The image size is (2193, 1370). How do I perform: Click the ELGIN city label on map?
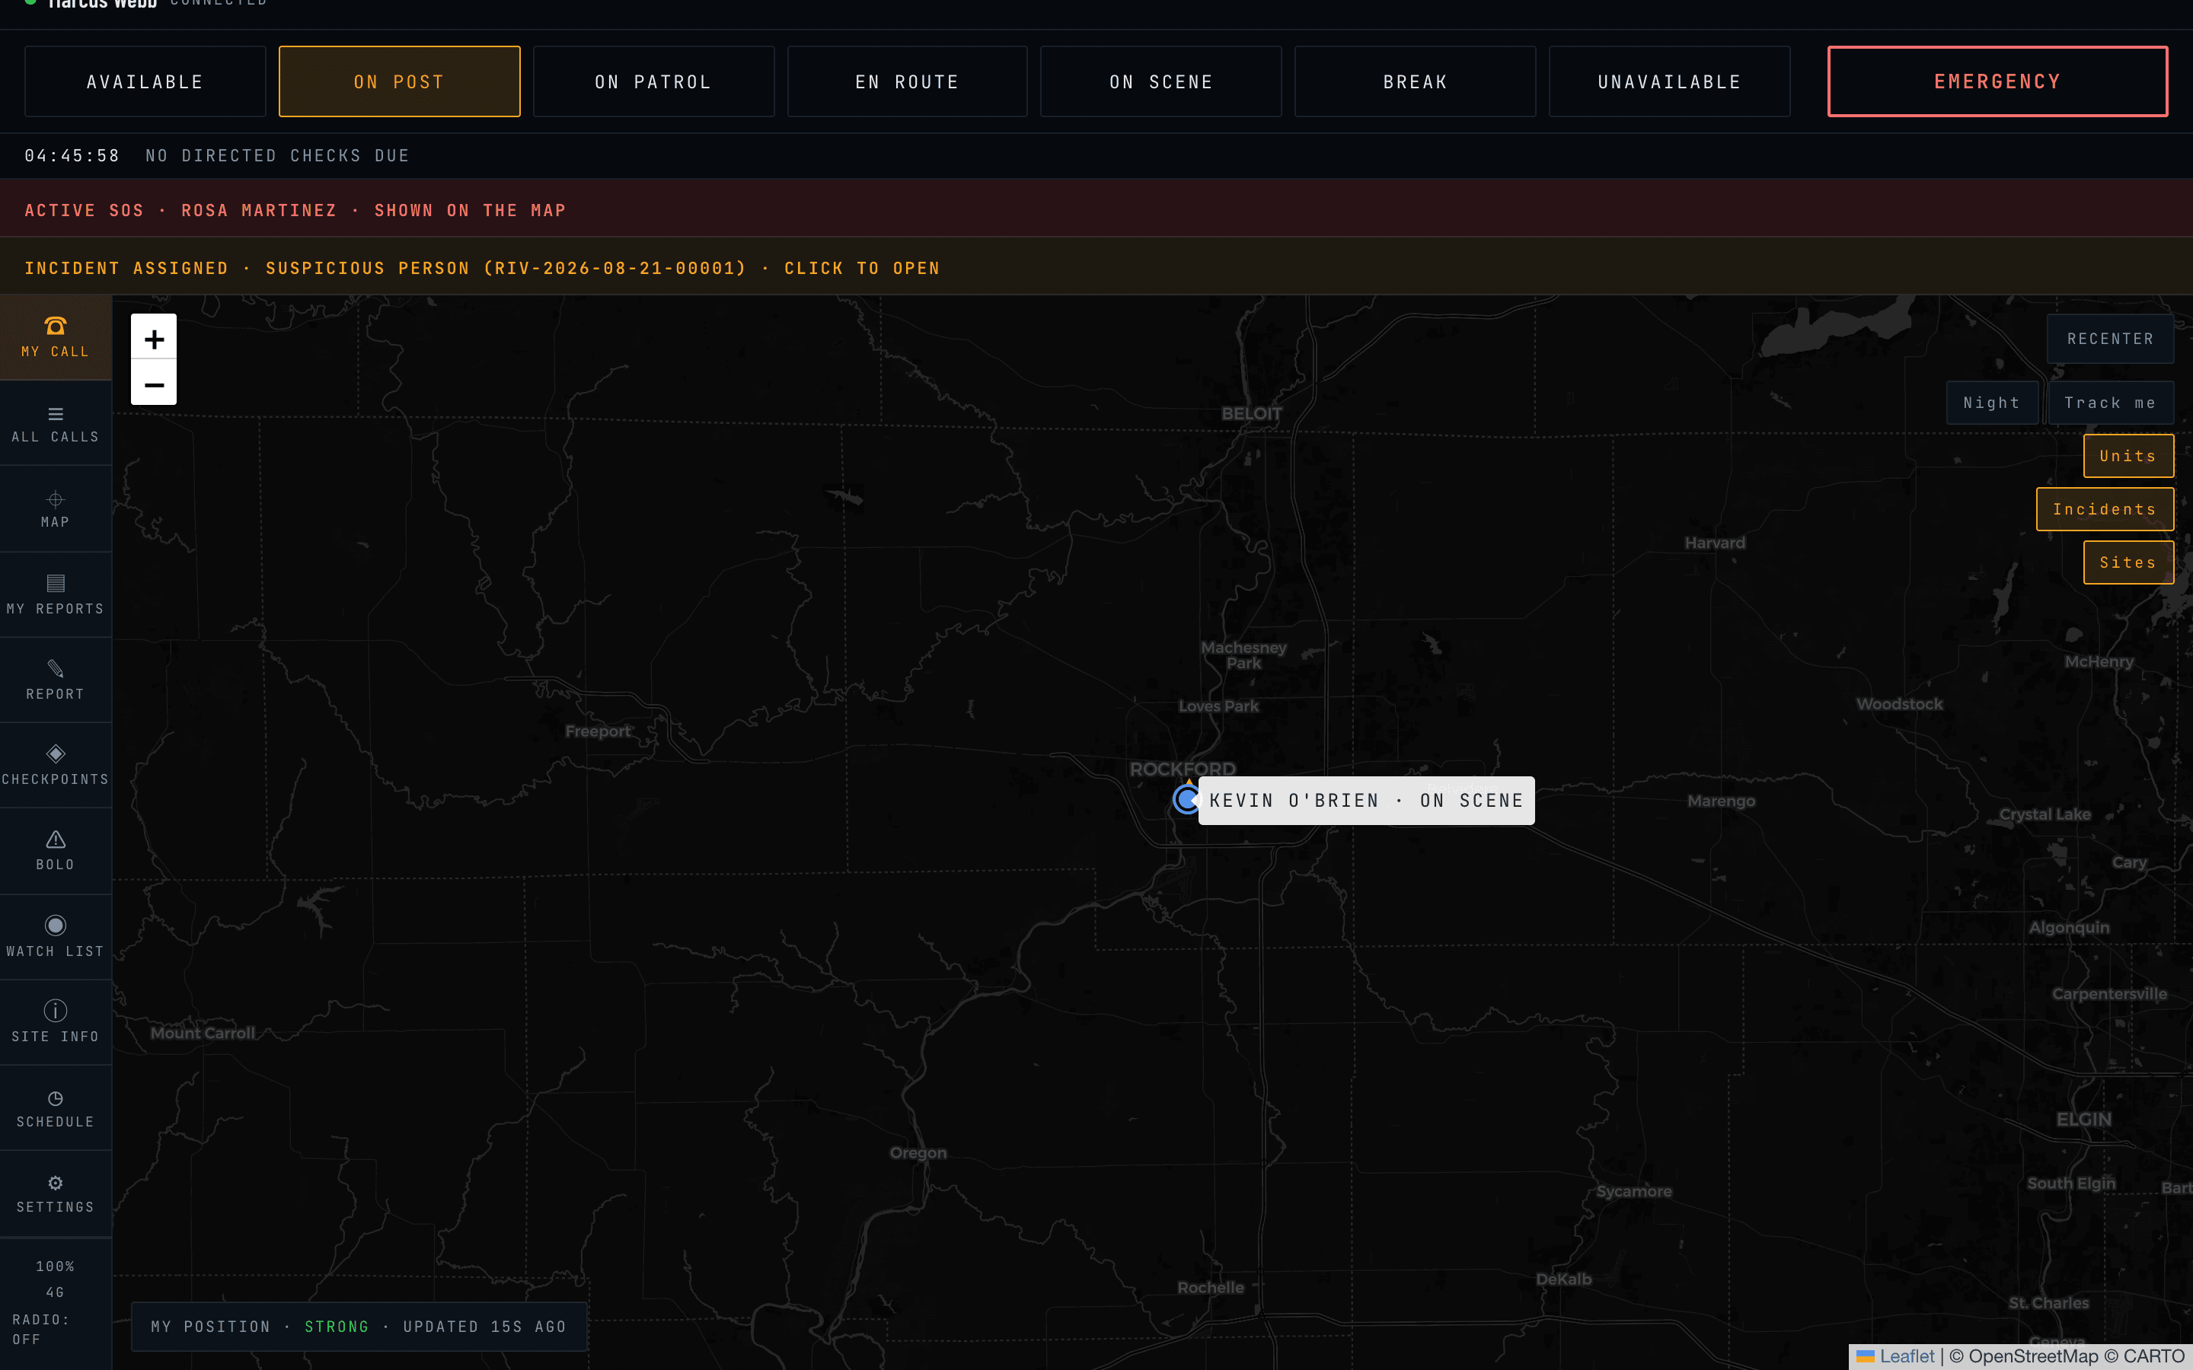click(2083, 1119)
